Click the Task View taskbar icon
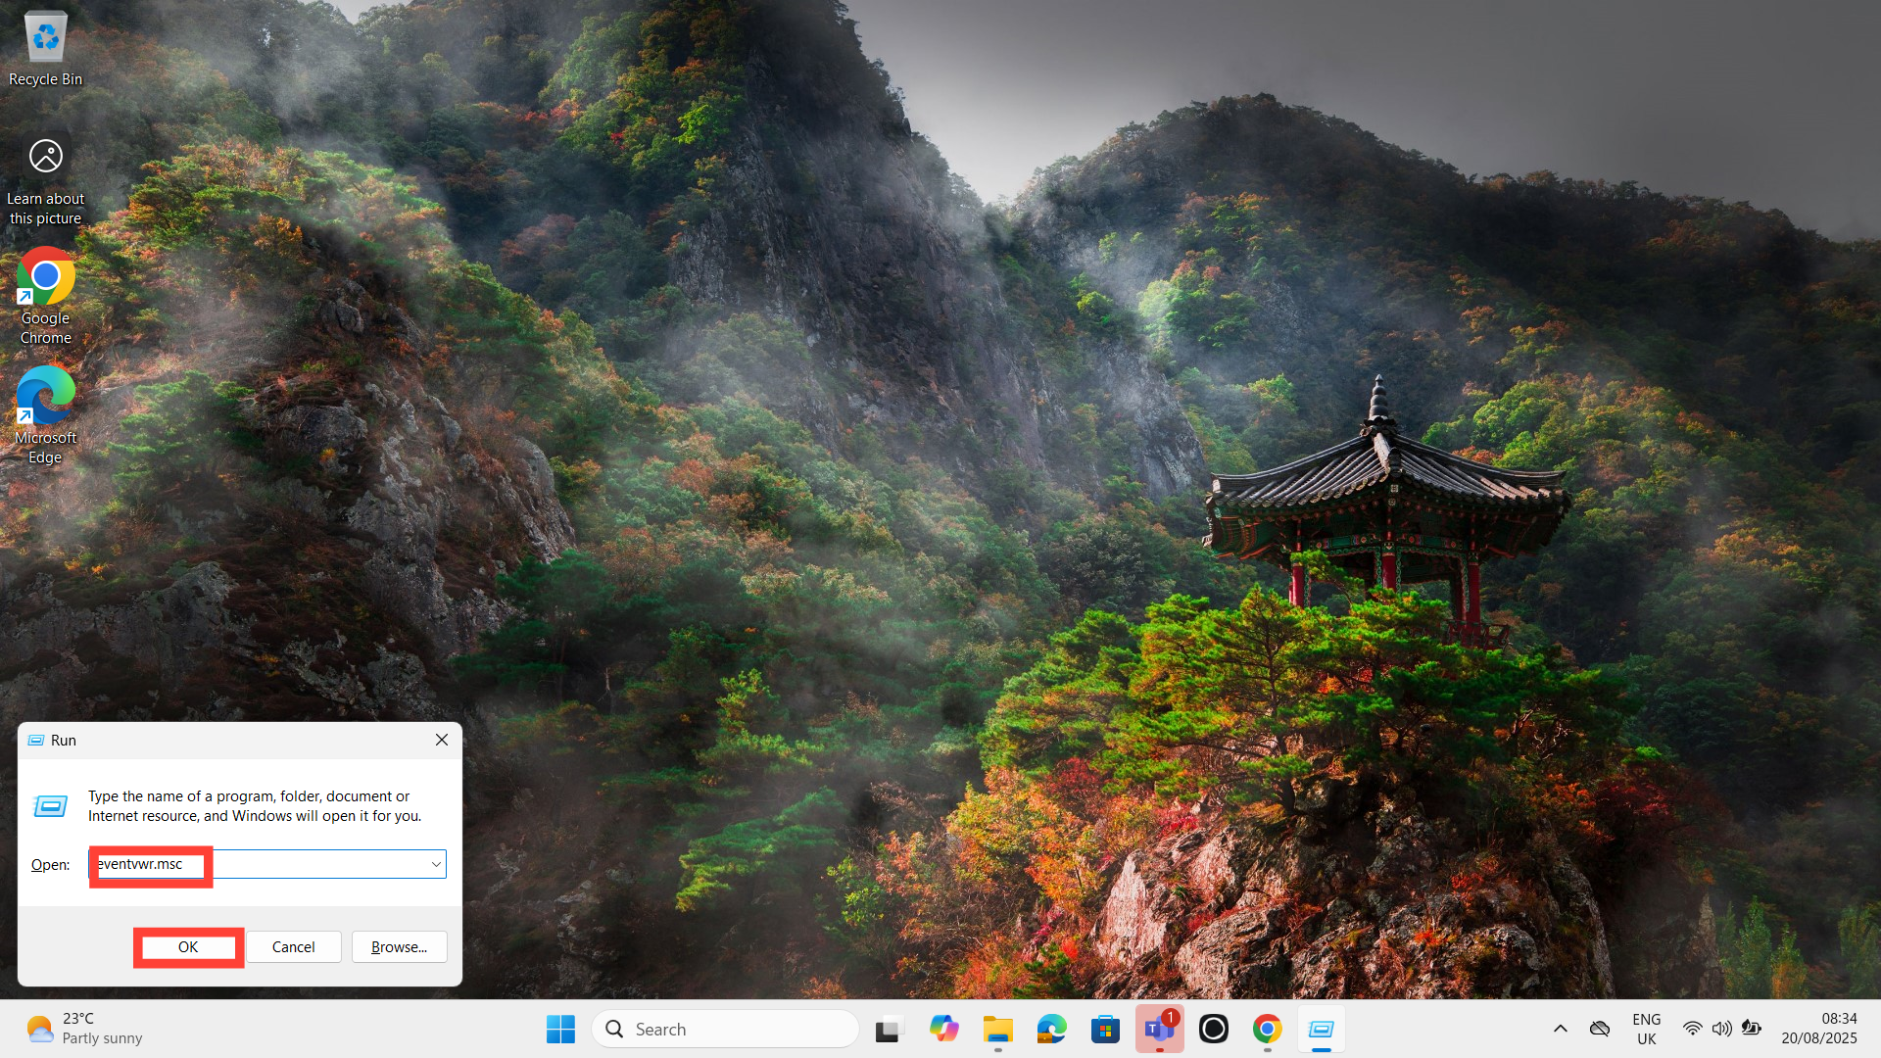This screenshot has height=1058, width=1881. (x=888, y=1029)
